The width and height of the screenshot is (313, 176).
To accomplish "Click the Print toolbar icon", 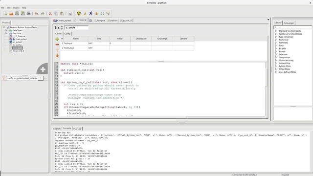I will coord(28,14).
